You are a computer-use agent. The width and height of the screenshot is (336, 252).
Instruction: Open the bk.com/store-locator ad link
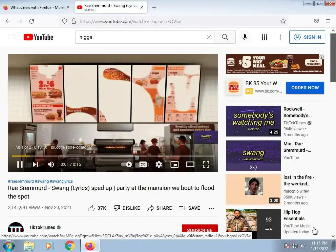71,147
